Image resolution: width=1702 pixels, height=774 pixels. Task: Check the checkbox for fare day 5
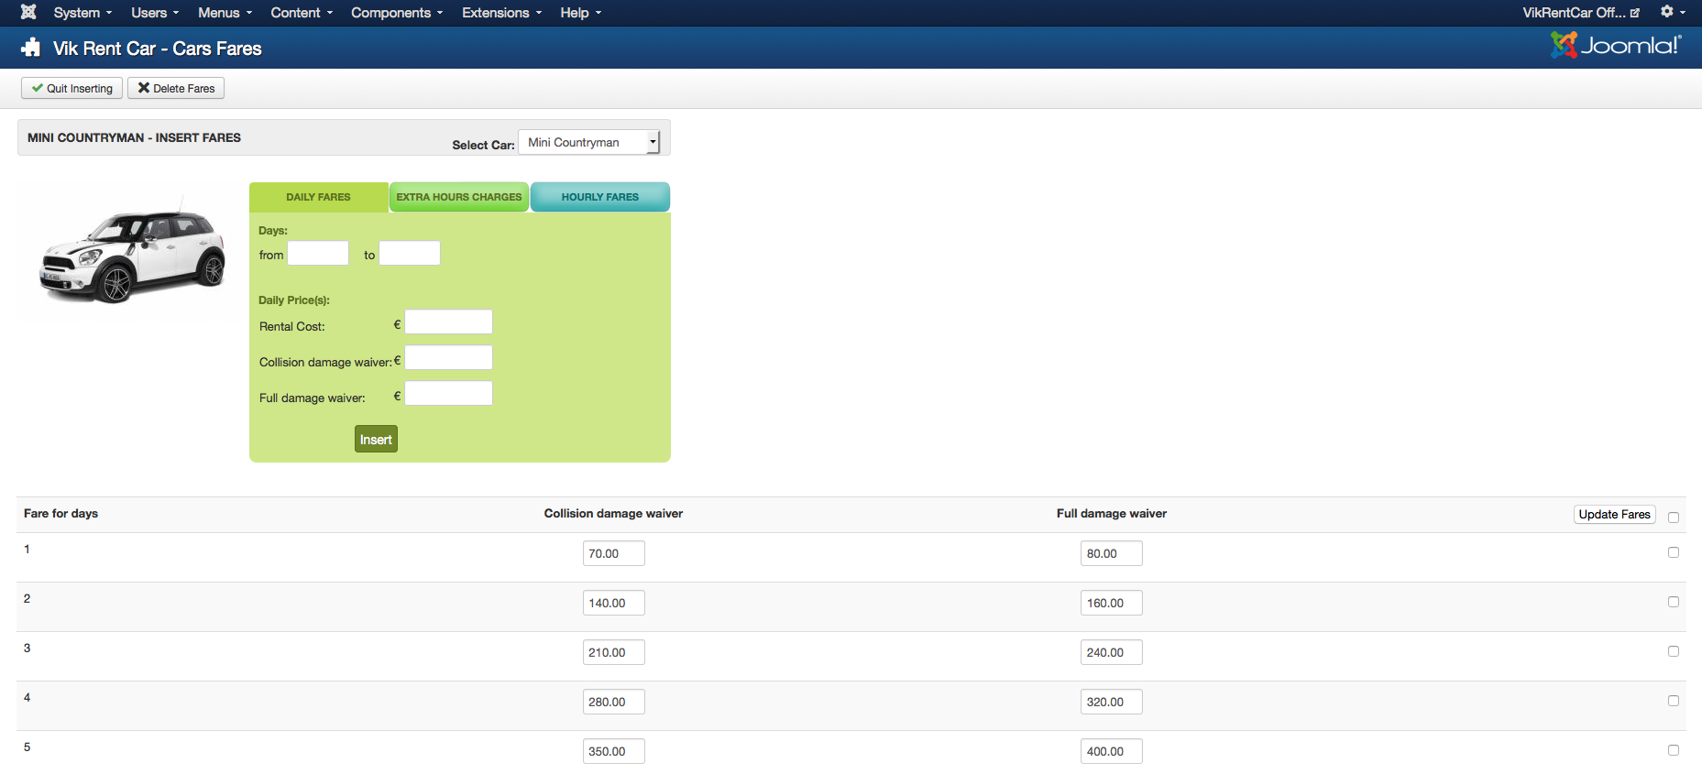(x=1674, y=750)
